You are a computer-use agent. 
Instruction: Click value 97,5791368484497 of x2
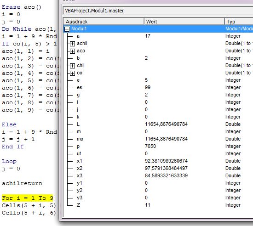coord(166,168)
